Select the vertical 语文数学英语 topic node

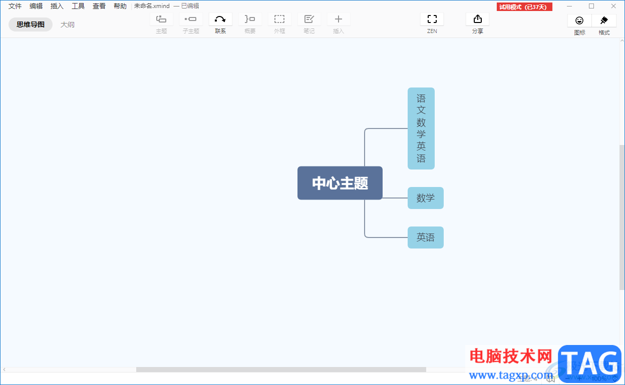[421, 128]
